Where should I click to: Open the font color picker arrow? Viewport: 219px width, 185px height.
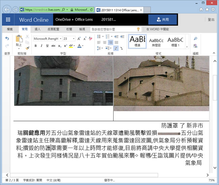pyautogui.click(x=83, y=46)
